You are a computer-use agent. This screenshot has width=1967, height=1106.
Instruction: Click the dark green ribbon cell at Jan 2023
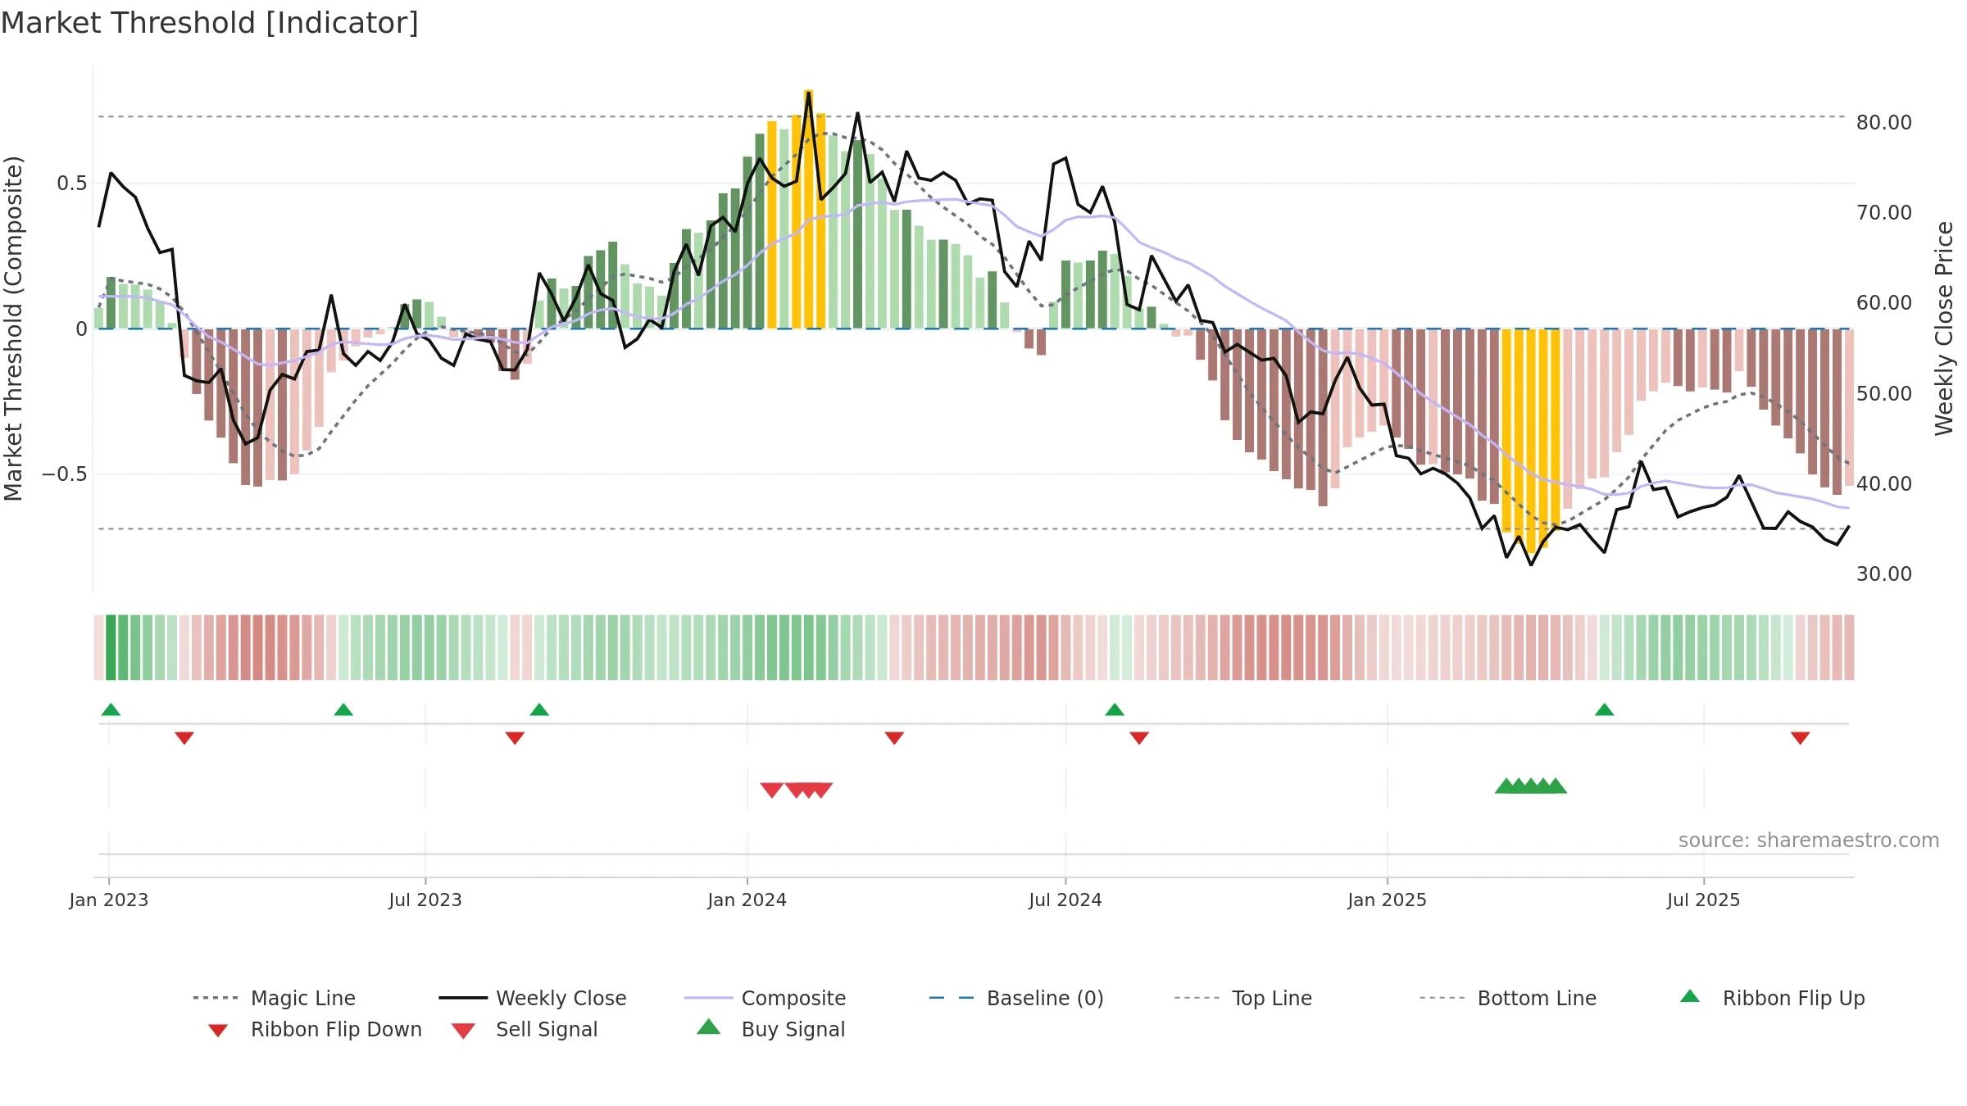111,647
